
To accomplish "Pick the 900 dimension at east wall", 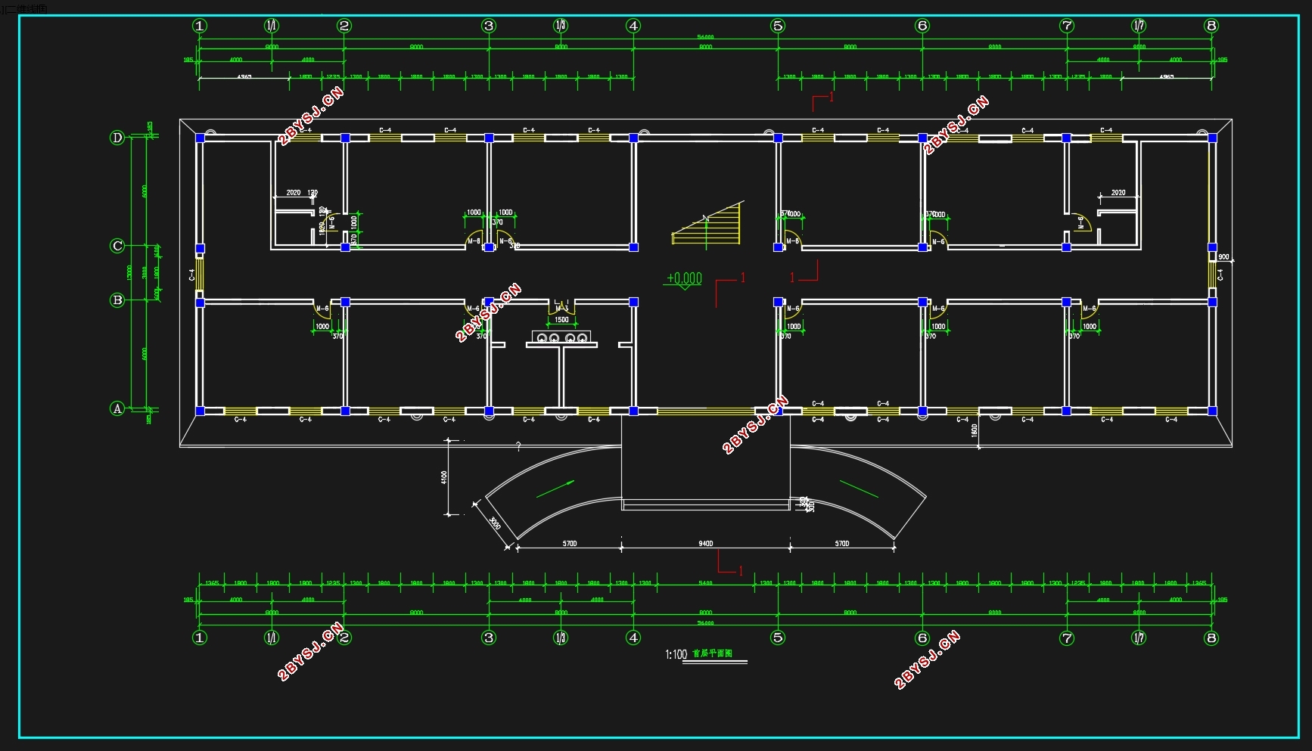I will click(x=1223, y=257).
